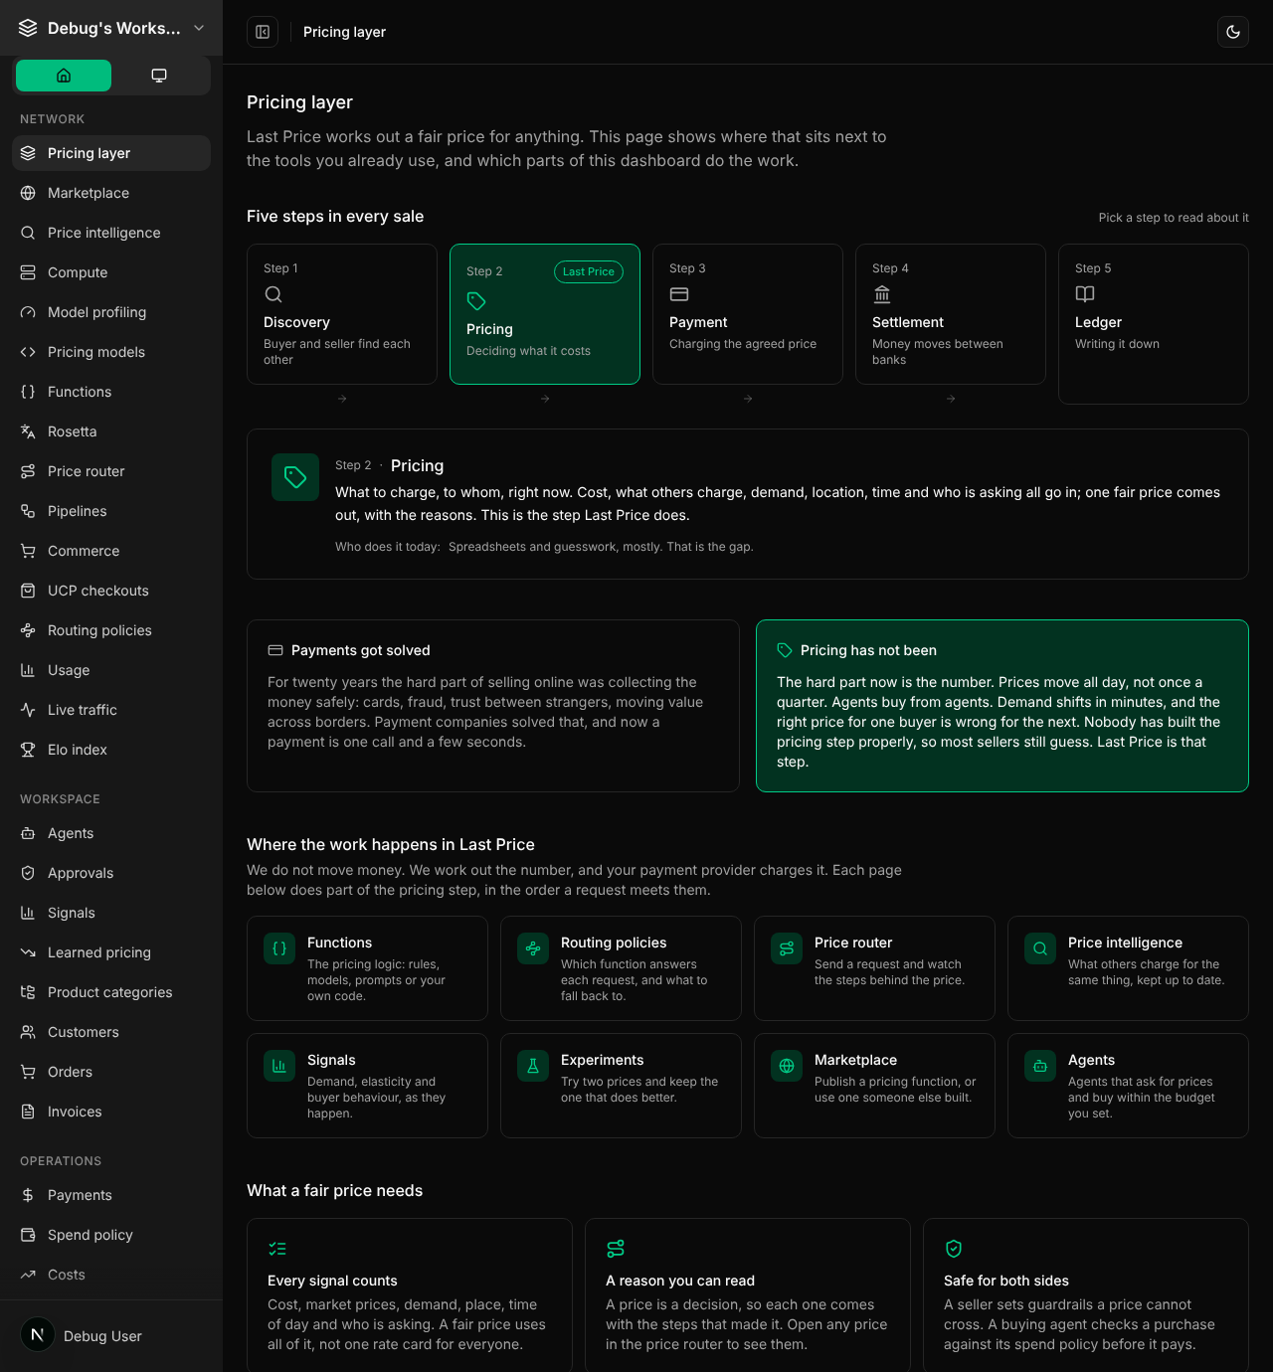Click the Product categories tree icon
The image size is (1273, 1372).
pos(28,992)
